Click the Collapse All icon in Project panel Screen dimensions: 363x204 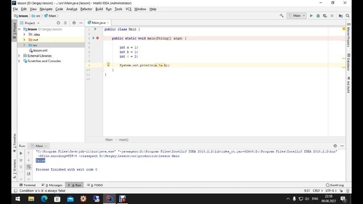pyautogui.click(x=65, y=23)
